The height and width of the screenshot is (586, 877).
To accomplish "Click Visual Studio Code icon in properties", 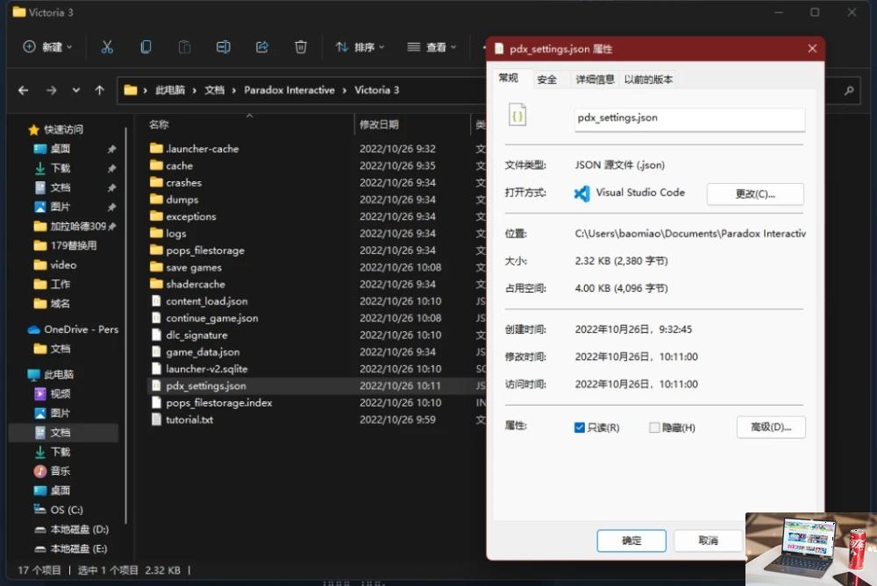I will (581, 194).
